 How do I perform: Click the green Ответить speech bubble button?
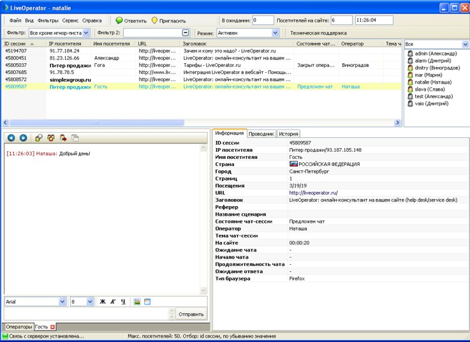tap(131, 20)
